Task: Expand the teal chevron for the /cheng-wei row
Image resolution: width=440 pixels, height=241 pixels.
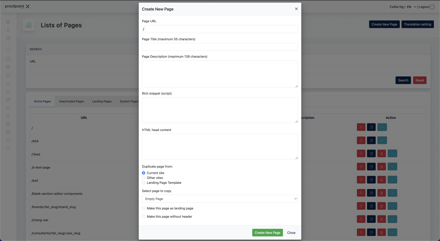Action: (x=392, y=219)
